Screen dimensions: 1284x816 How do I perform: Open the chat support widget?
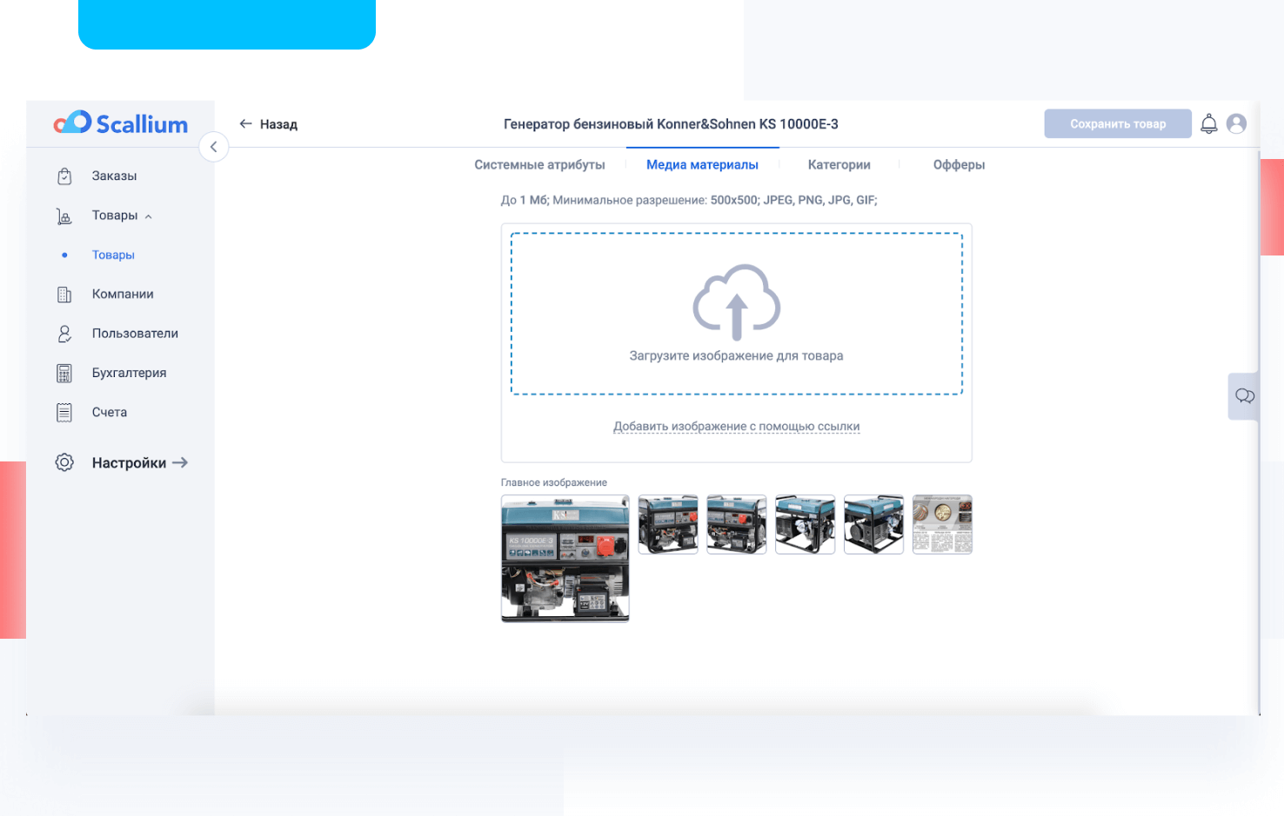coord(1244,396)
